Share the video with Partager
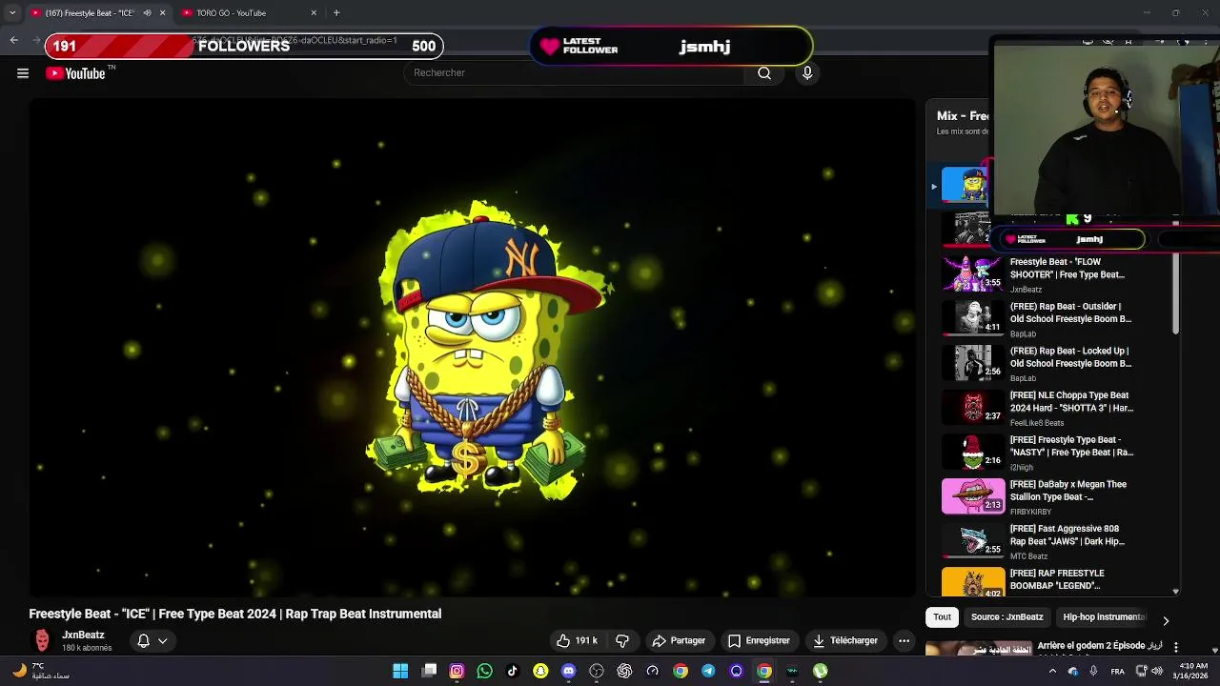1220x686 pixels. 679,641
